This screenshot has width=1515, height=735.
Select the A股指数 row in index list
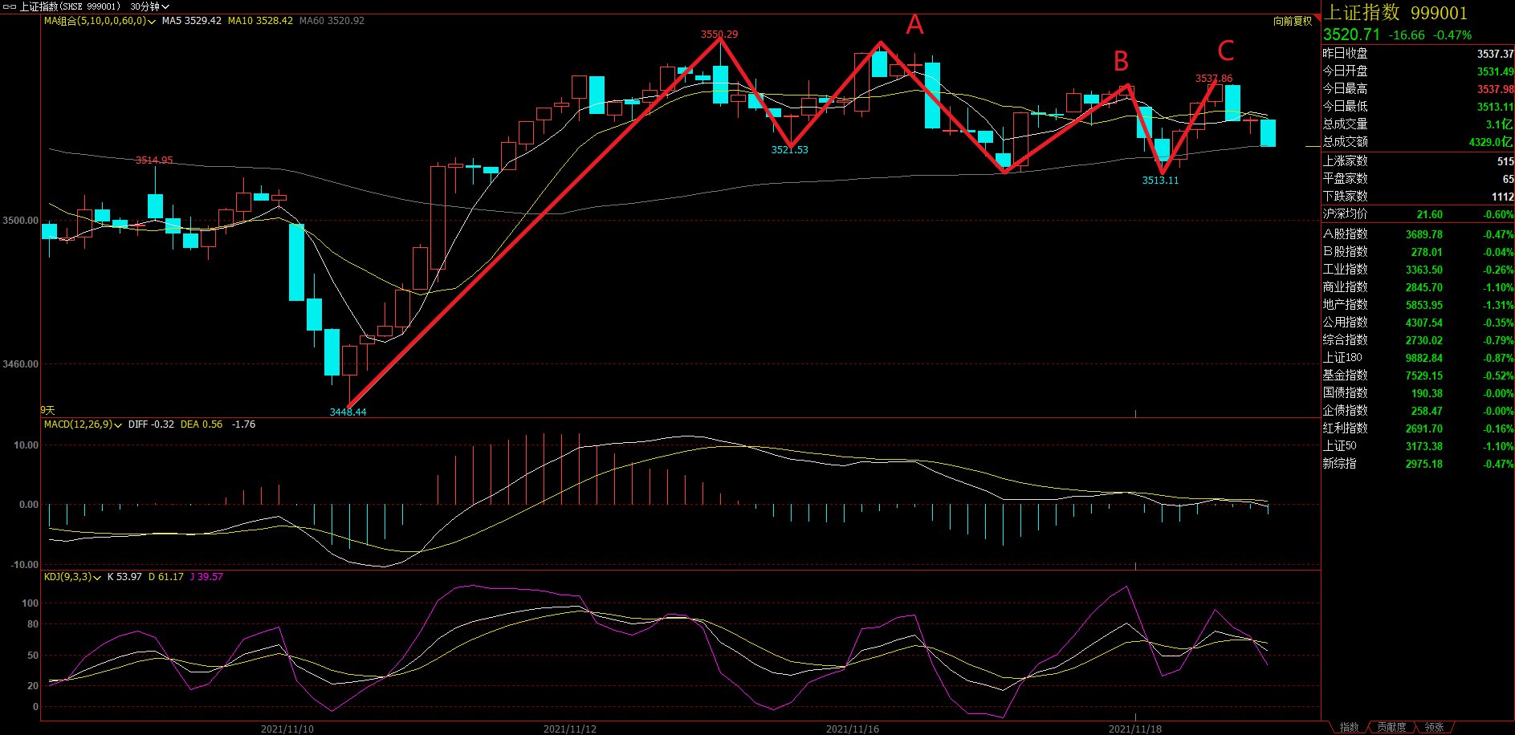coord(1346,234)
